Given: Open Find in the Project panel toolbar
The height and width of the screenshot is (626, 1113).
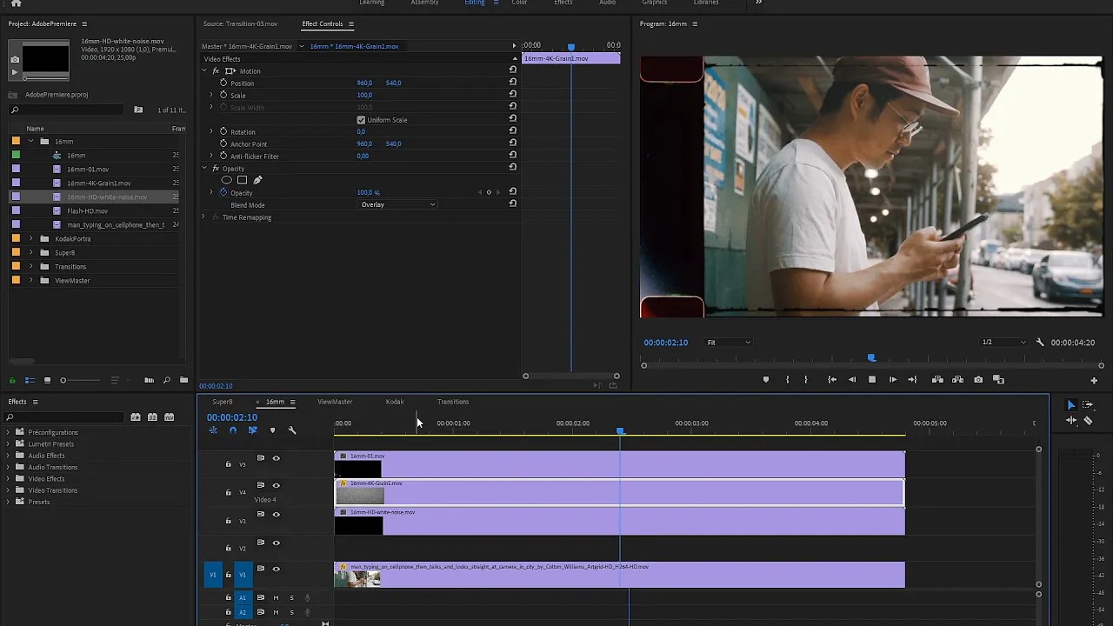Looking at the screenshot, I should (x=166, y=380).
